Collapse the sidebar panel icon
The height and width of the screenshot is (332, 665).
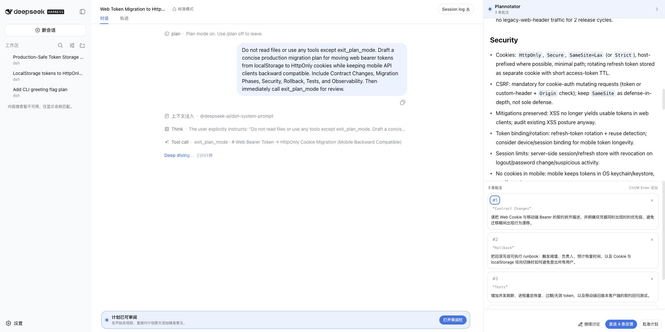click(x=82, y=12)
